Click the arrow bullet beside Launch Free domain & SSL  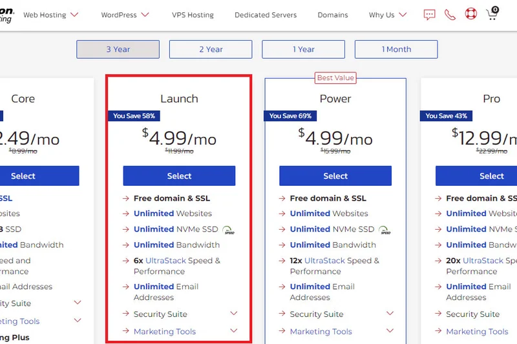click(127, 198)
